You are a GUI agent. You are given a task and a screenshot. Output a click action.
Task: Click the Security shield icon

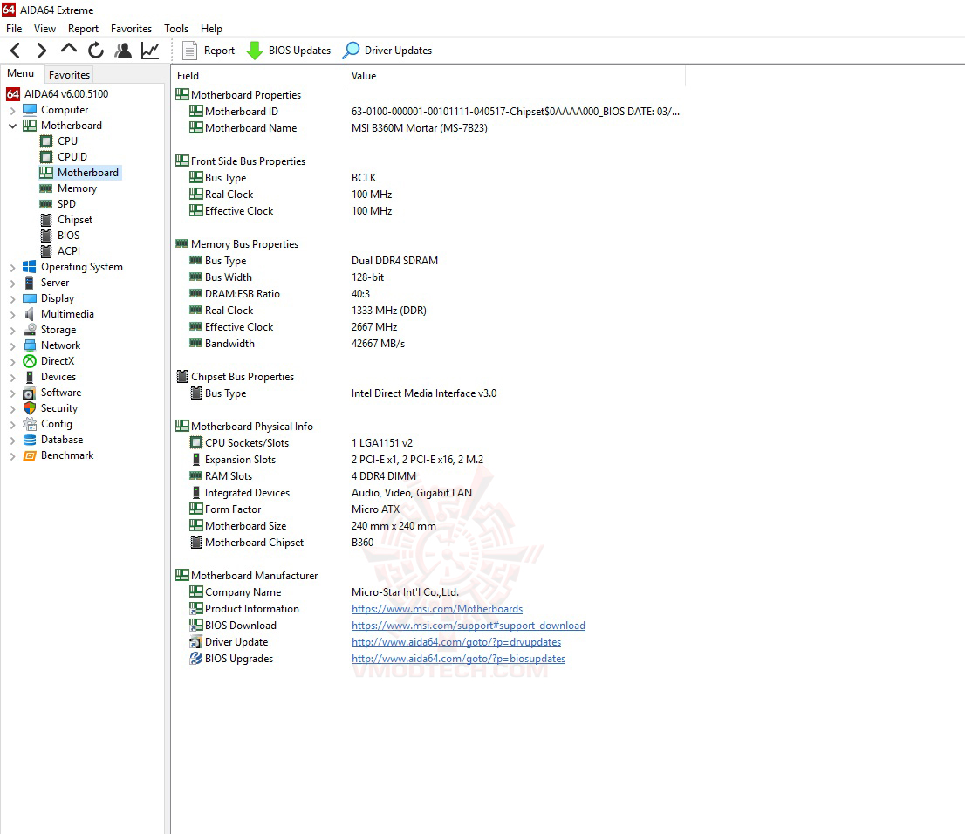coord(30,408)
